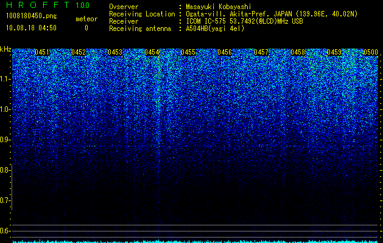Click the 0457 time marker label
The height and width of the screenshot is (243, 383).
[261, 52]
